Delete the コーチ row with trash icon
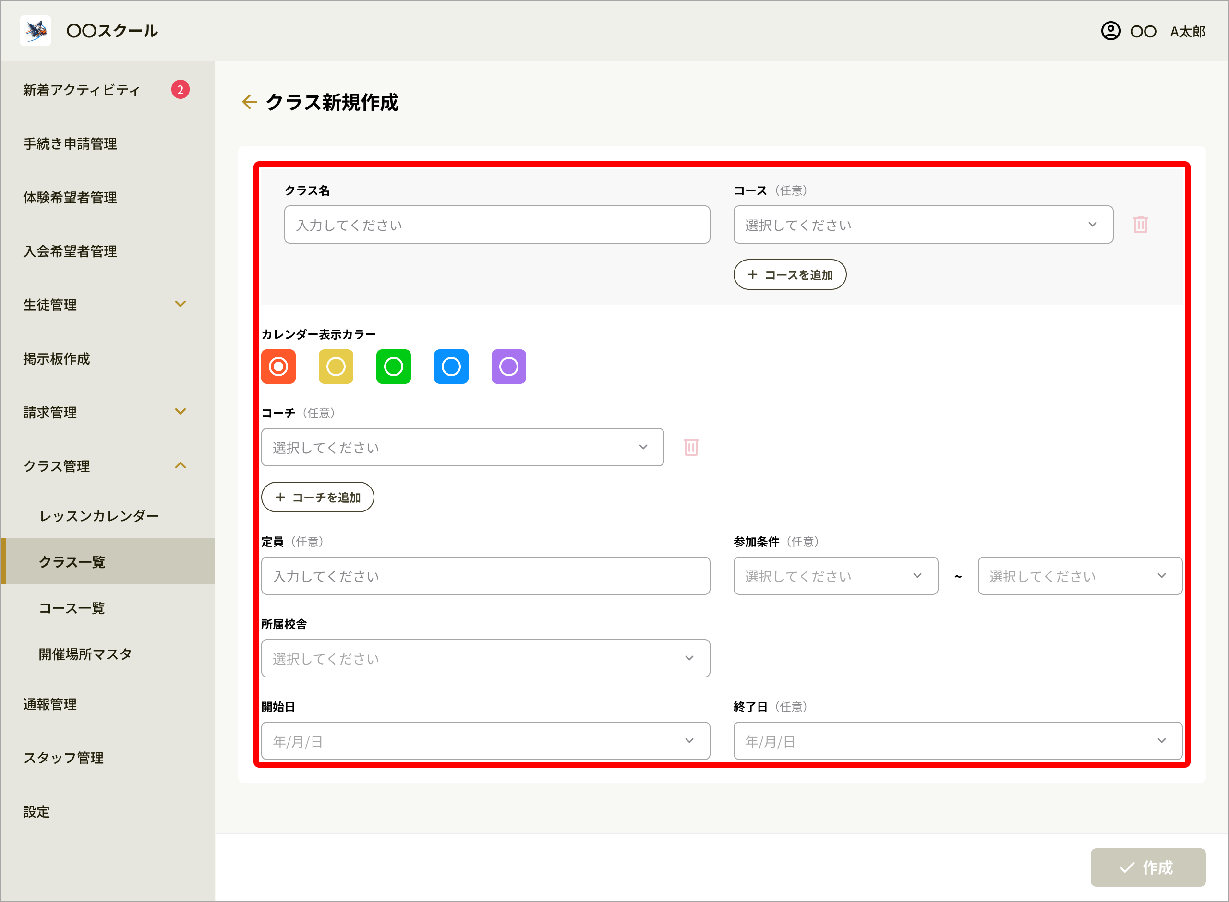 [691, 447]
